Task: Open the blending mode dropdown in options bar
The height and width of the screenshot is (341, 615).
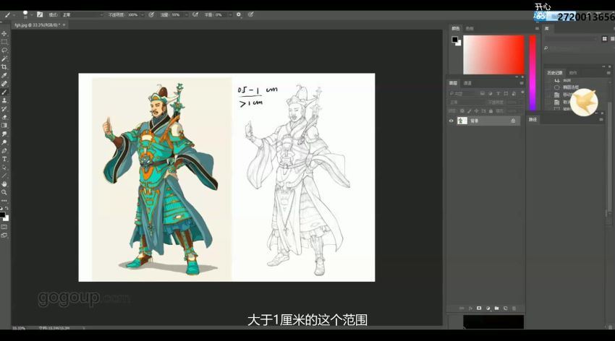Action: pos(82,15)
